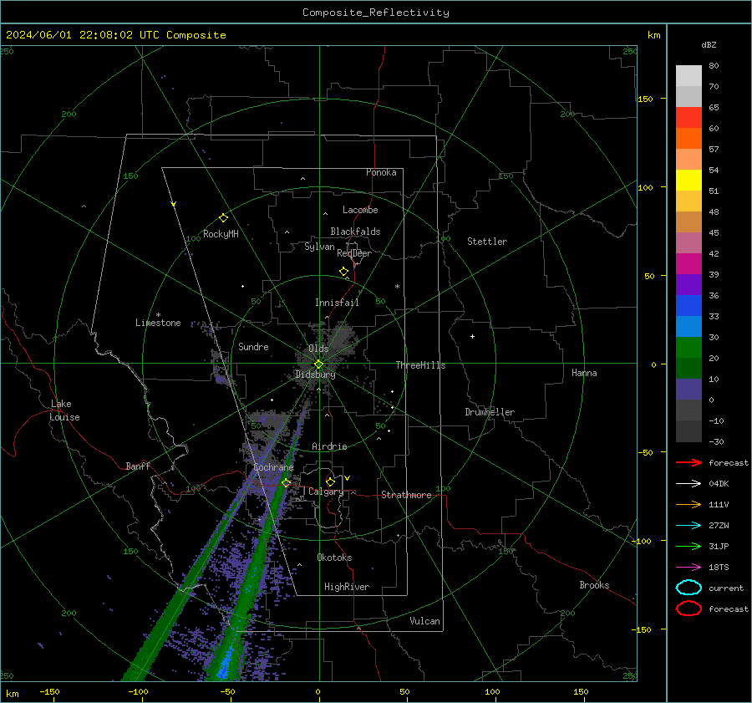This screenshot has height=703, width=752.
Task: Pick the red 60-65 dBZ swatch
Action: tap(688, 118)
